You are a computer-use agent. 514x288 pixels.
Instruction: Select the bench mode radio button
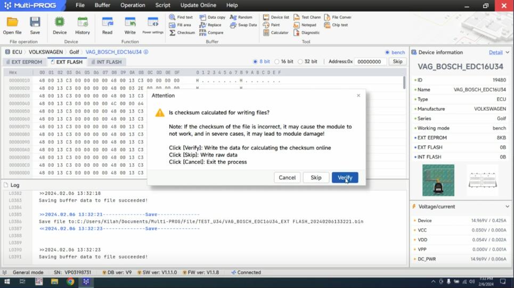click(387, 52)
